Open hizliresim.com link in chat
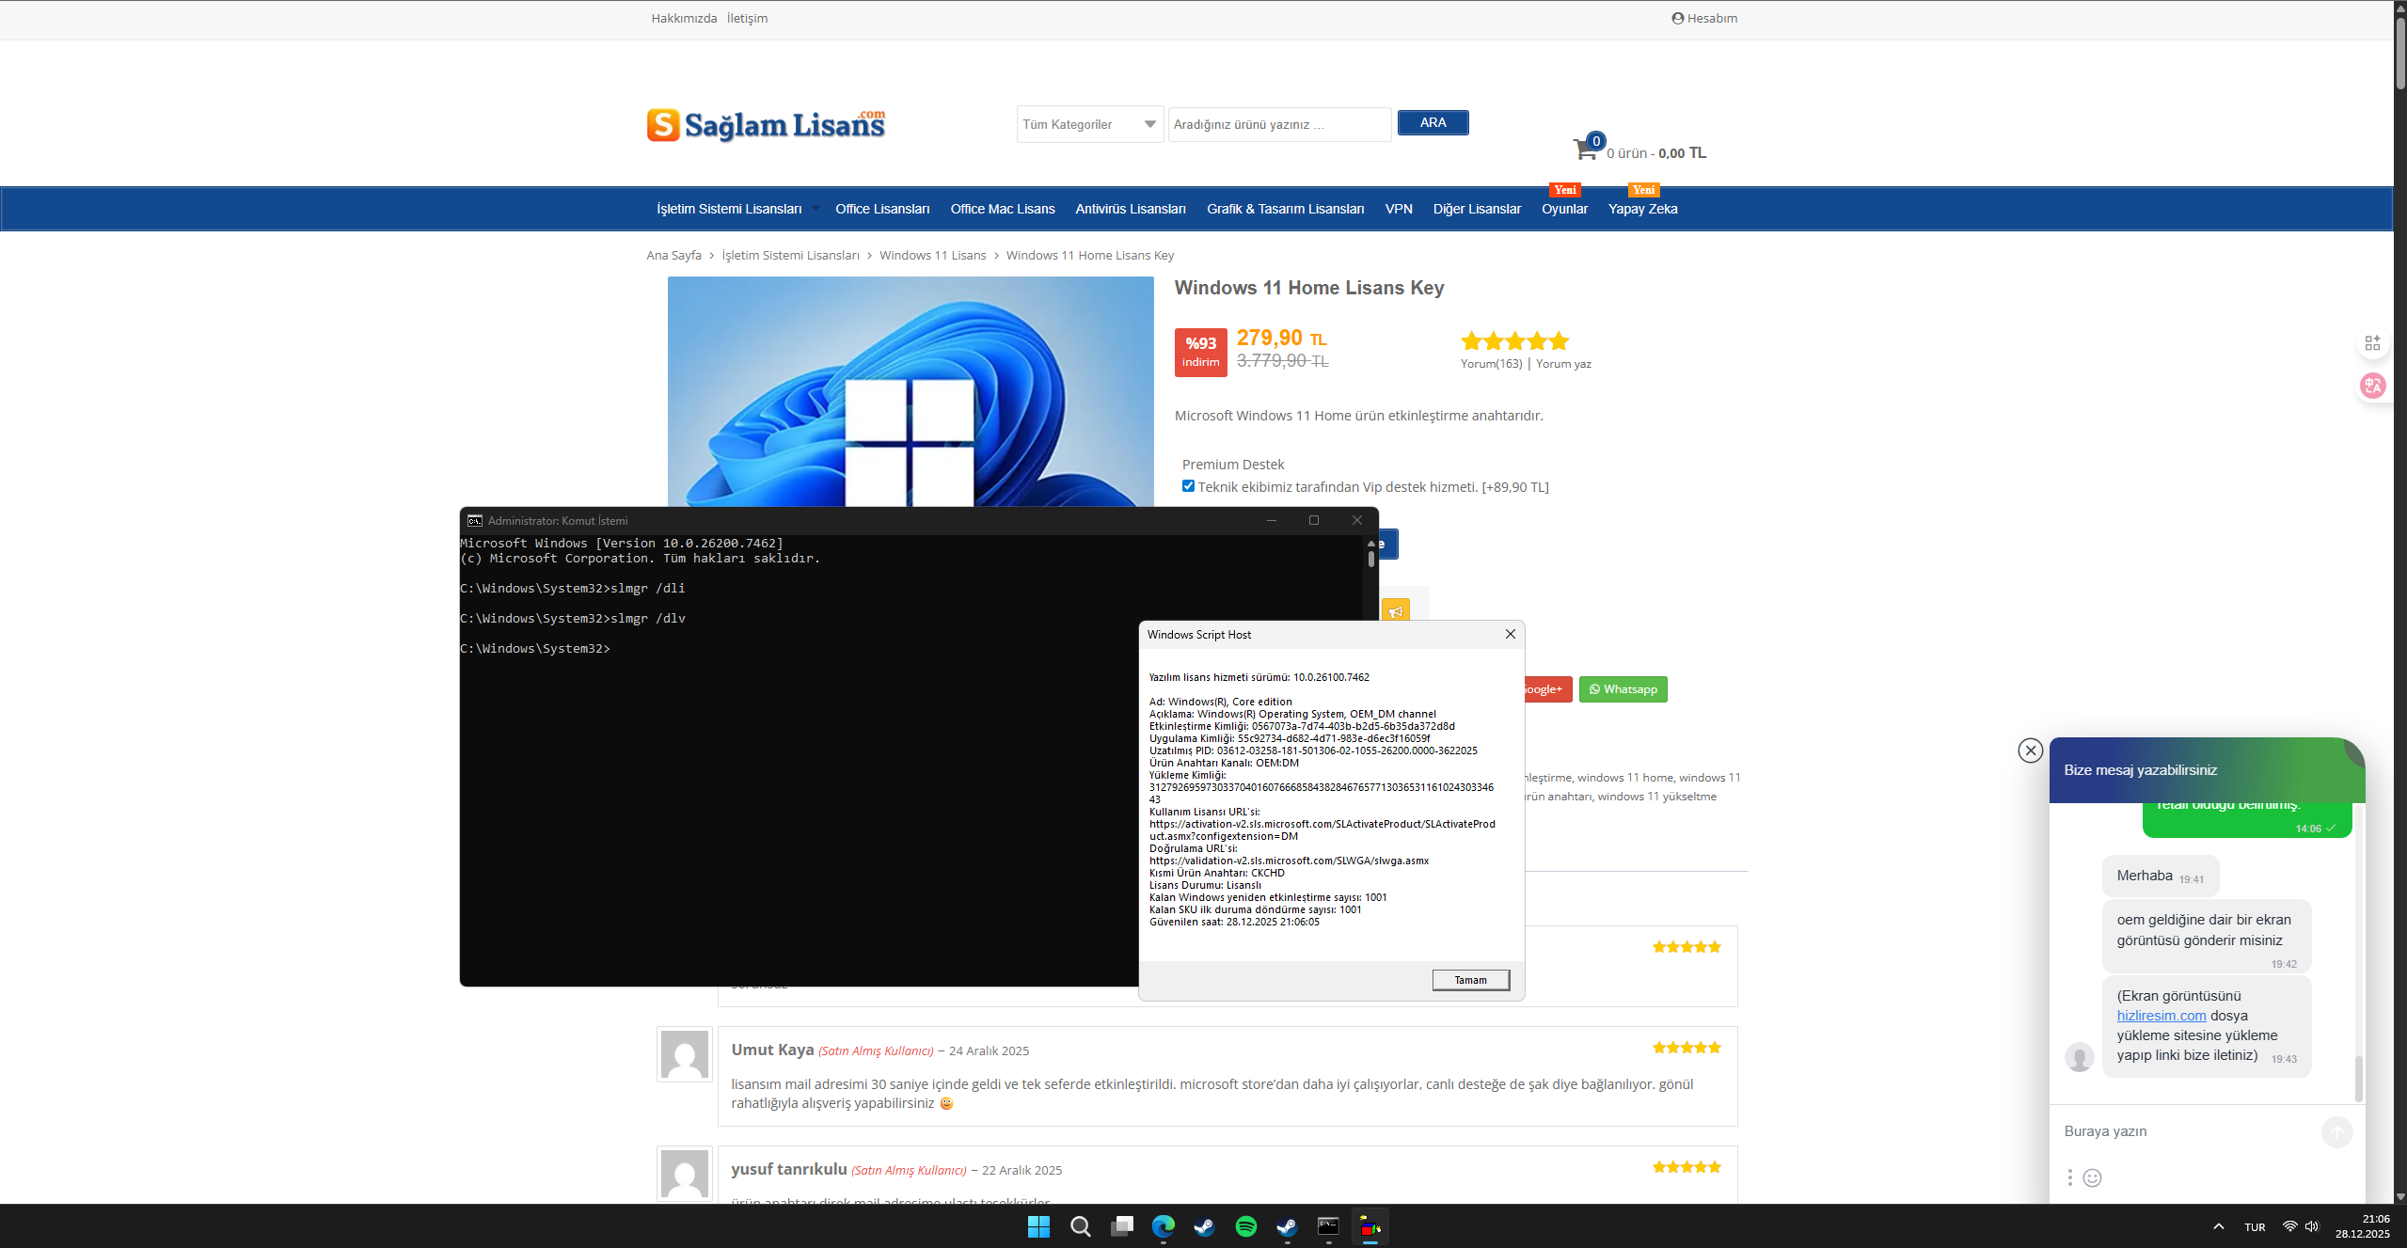Image resolution: width=2407 pixels, height=1248 pixels. point(2161,1016)
